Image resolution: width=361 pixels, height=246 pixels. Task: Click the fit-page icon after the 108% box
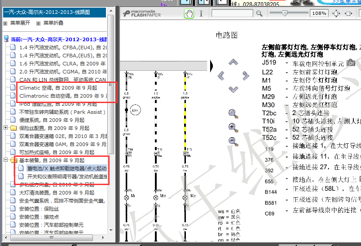pos(336,13)
